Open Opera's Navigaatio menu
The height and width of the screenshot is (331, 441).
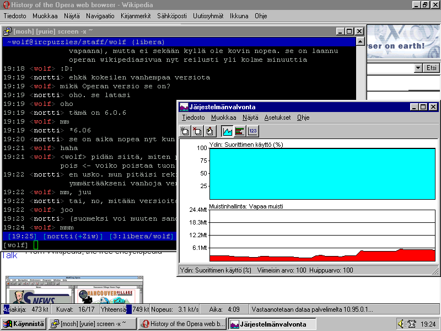[x=100, y=16]
